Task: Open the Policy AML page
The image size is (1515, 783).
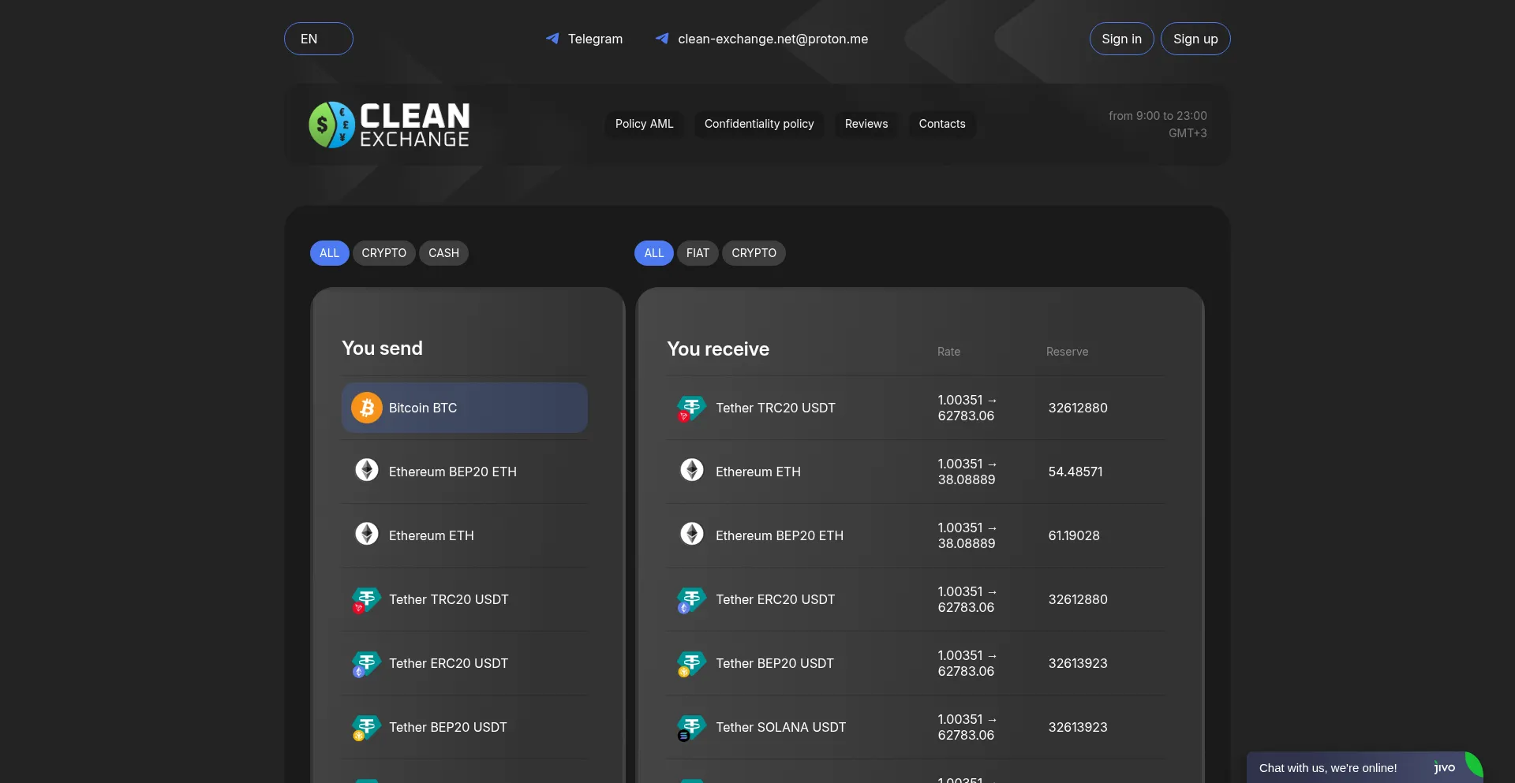Action: 644,124
